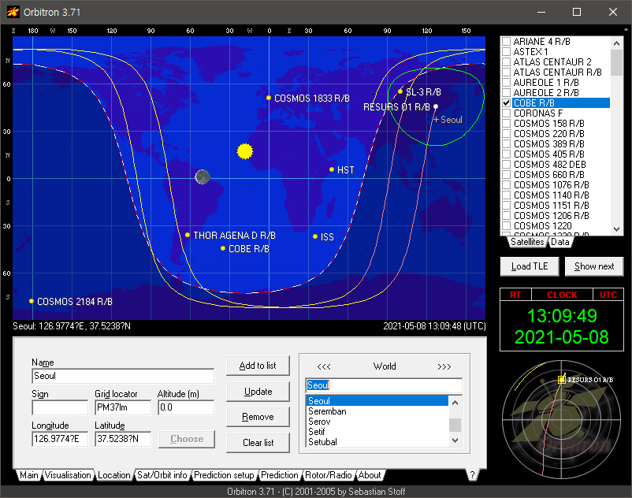Image resolution: width=632 pixels, height=498 pixels.
Task: Click the Grid locator field
Action: pos(123,407)
